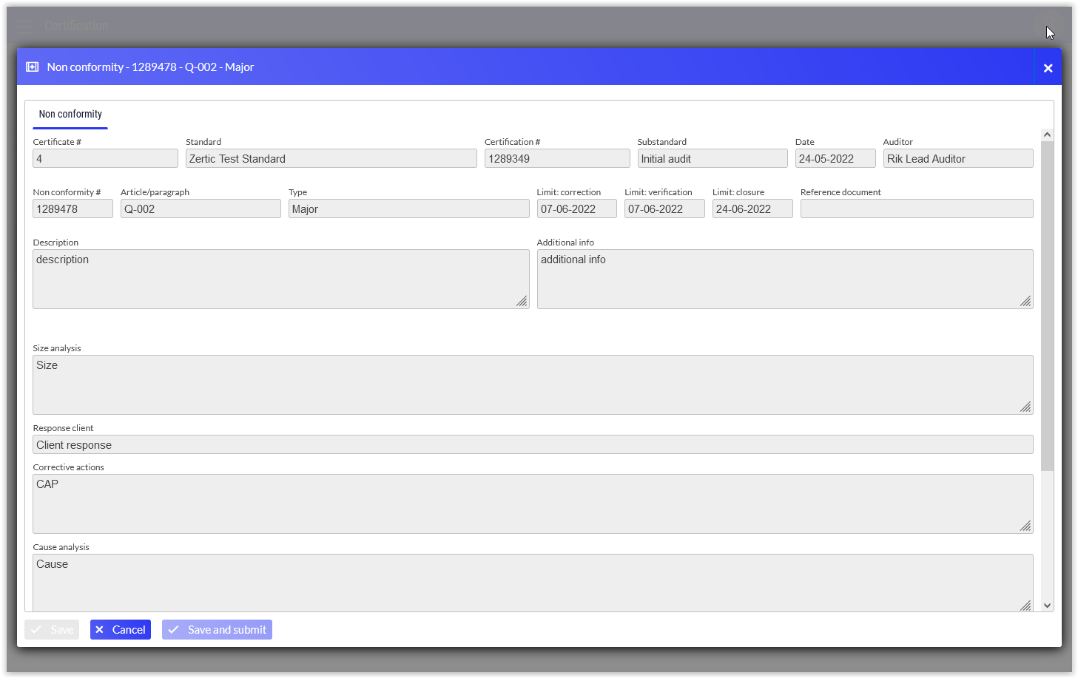Click the dialog window icon in title bar
The image size is (1078, 678).
(x=33, y=67)
